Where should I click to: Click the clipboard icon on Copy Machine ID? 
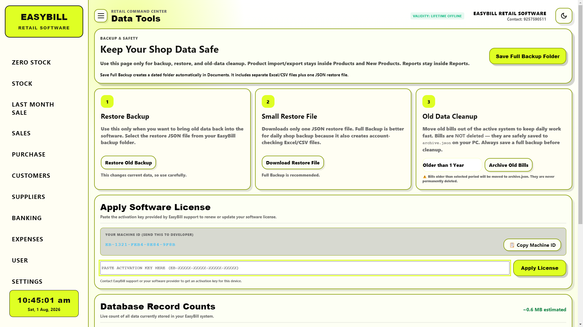(x=512, y=245)
